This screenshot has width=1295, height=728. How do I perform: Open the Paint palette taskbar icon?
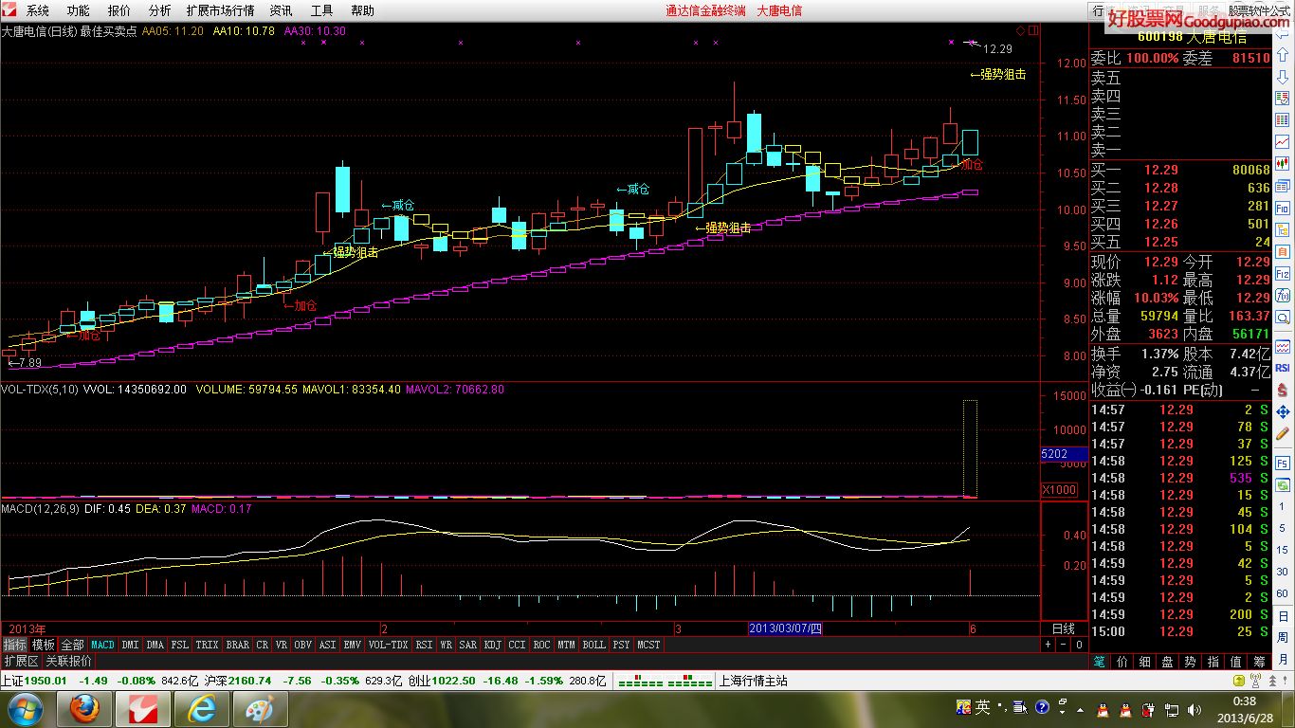tap(259, 709)
